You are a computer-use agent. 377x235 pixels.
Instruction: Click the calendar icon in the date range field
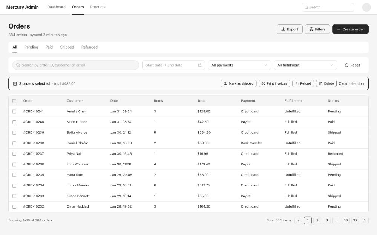[x=199, y=65]
